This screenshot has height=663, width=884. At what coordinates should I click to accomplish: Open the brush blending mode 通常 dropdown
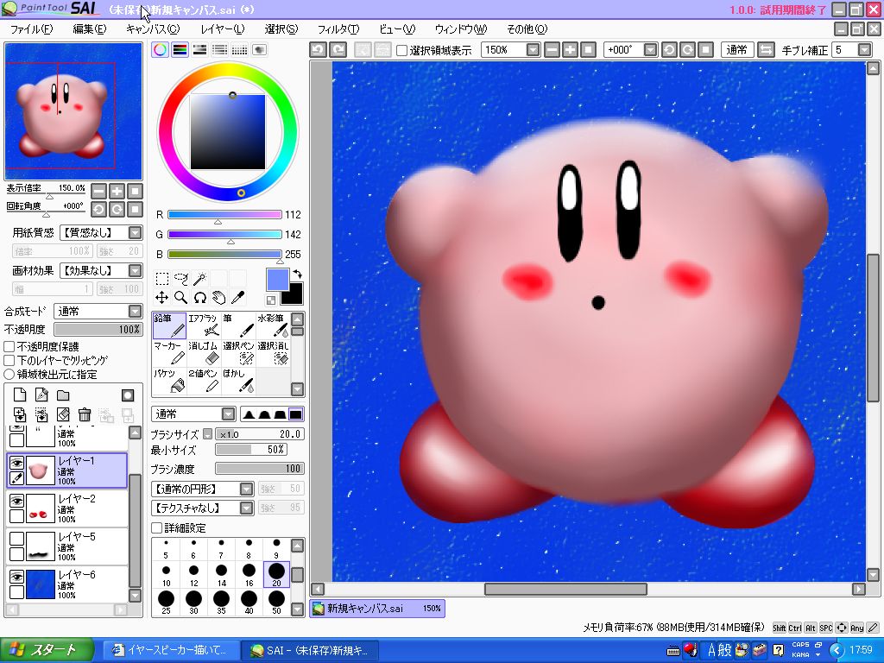tap(228, 414)
